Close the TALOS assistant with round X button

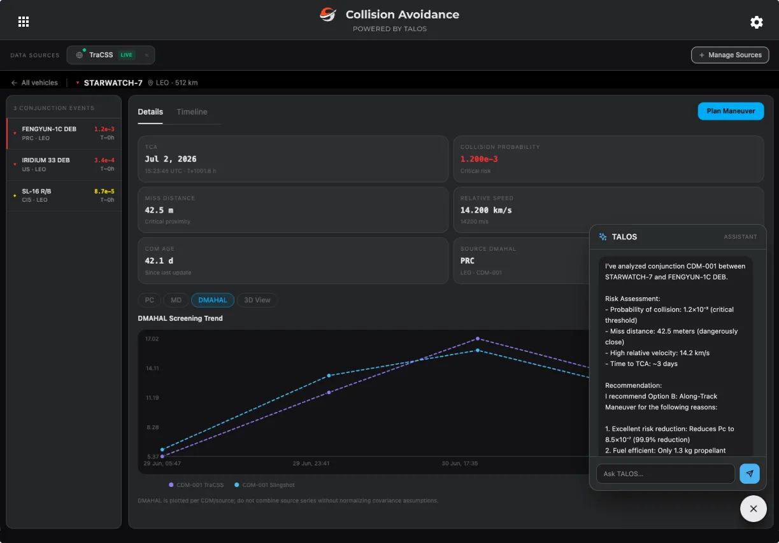coord(754,509)
